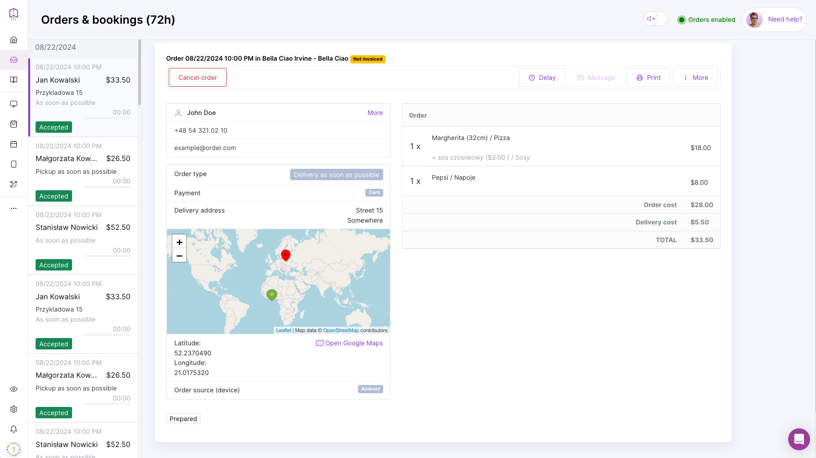The image size is (816, 458).
Task: Open the QR code sidebar icon
Action: click(x=14, y=184)
